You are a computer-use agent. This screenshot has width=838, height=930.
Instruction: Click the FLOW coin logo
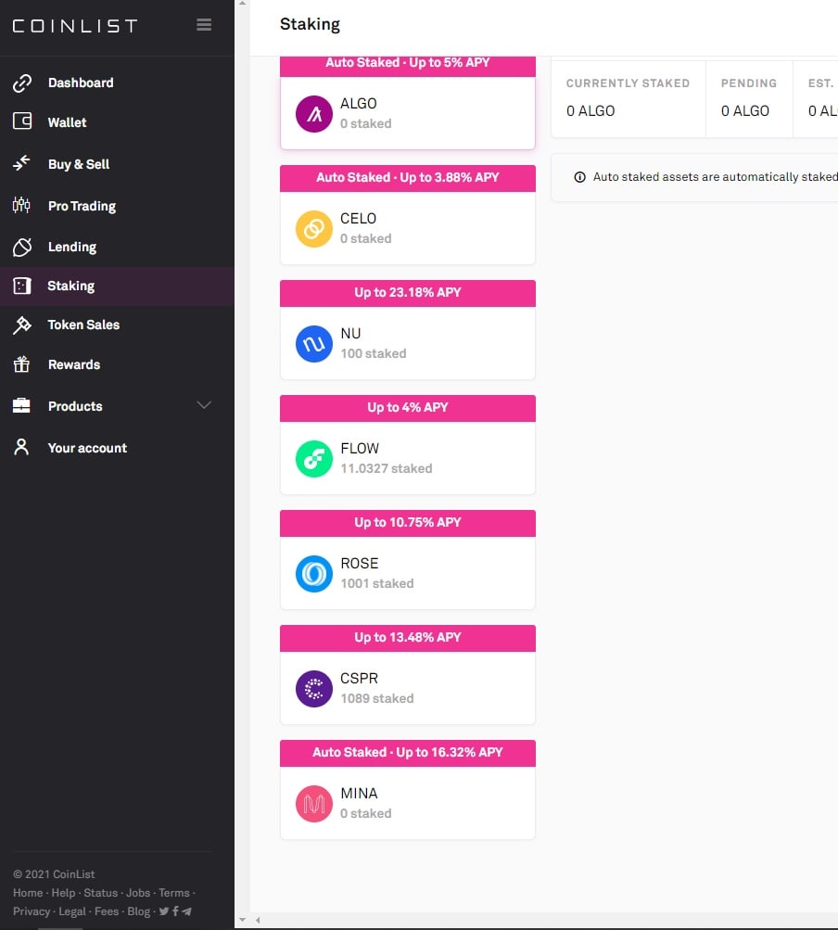pos(313,459)
